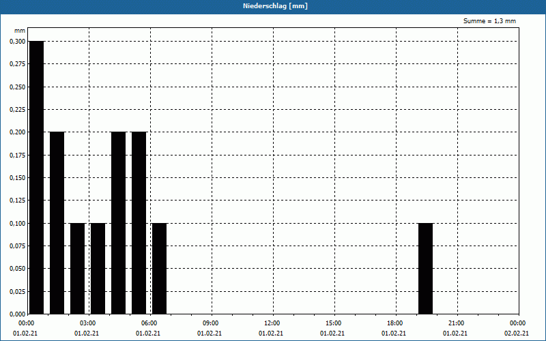The height and width of the screenshot is (341, 546).
Task: Click the y-axis value "0,150"
Action: [18, 178]
